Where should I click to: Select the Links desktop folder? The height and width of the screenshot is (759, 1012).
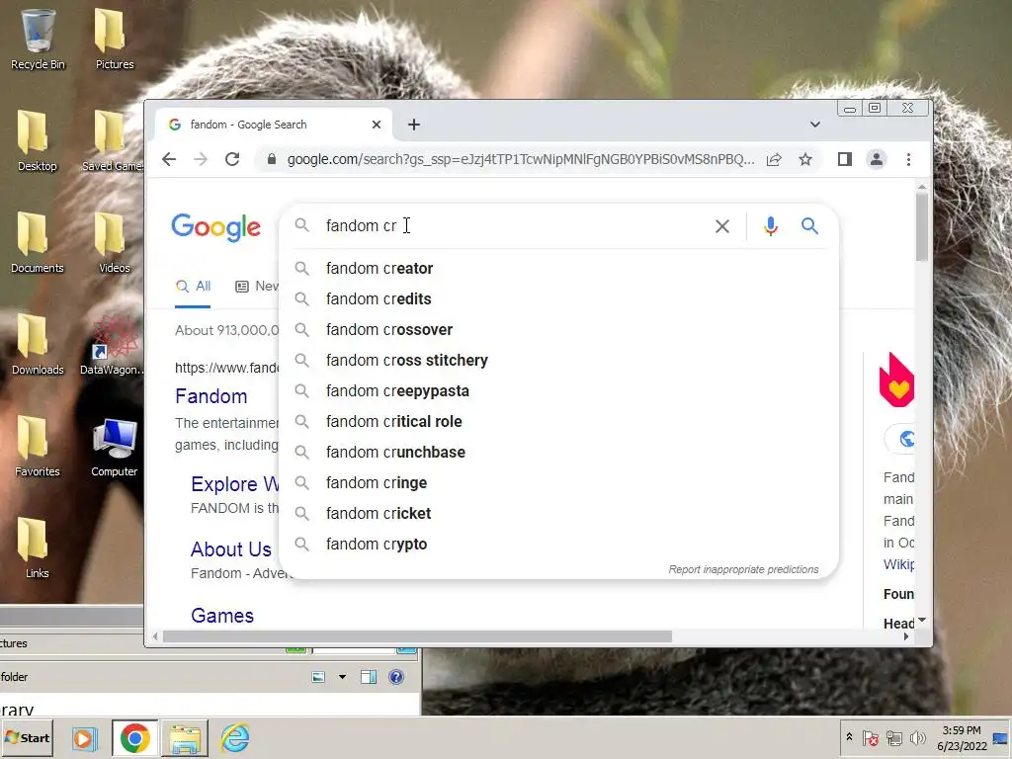(37, 548)
